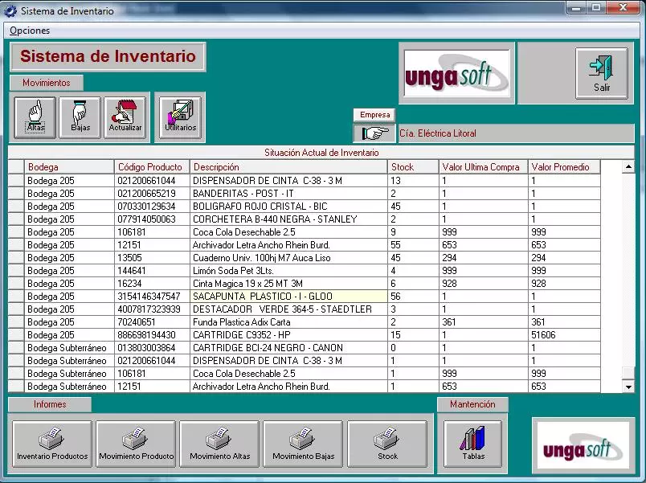
Task: Generate the Movimiento Bajas report
Action: (303, 442)
